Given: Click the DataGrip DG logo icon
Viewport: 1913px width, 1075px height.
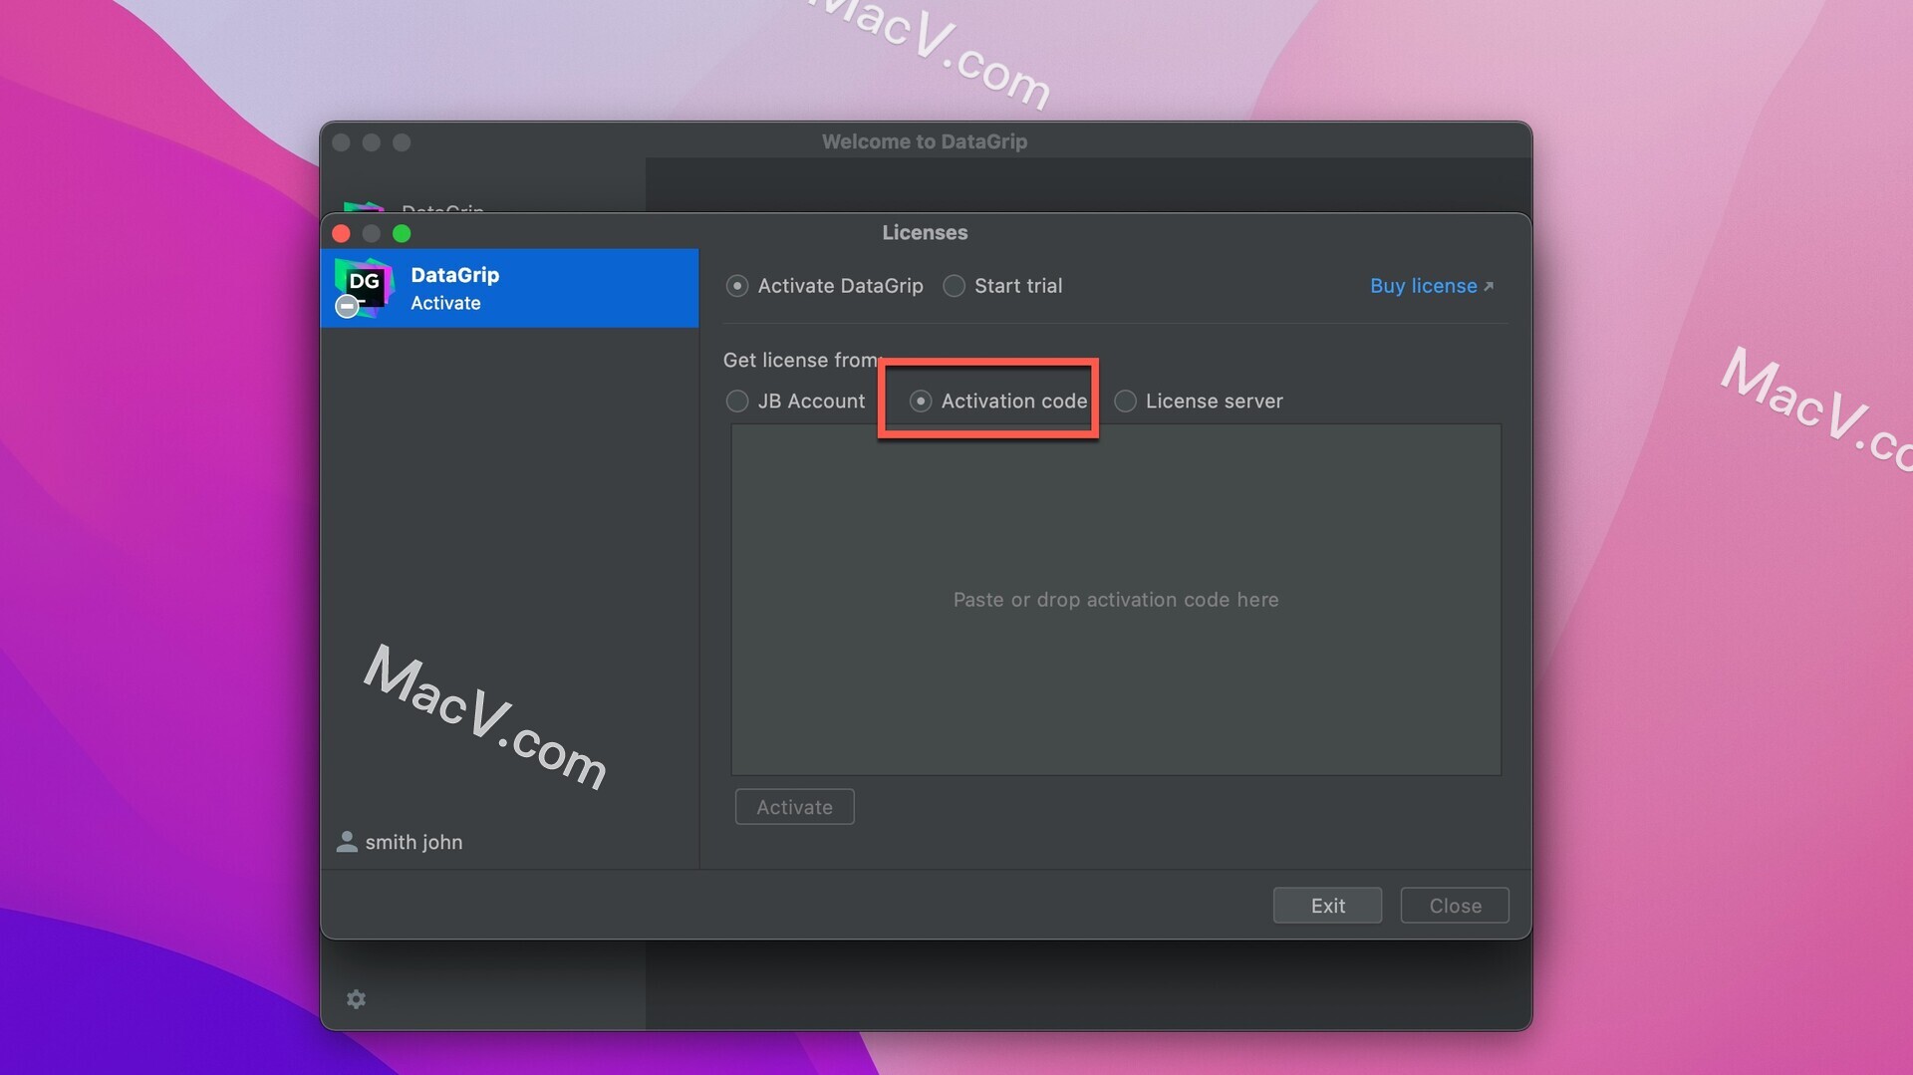Looking at the screenshot, I should coord(364,288).
